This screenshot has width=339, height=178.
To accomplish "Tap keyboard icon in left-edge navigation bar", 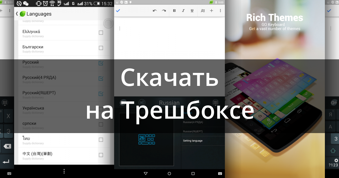I will (x=9, y=173).
